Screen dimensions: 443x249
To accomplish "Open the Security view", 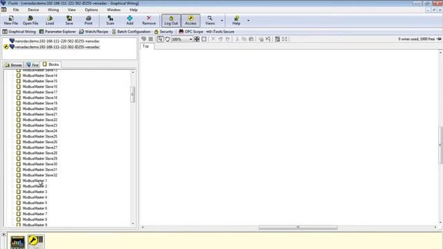I will [x=163, y=32].
